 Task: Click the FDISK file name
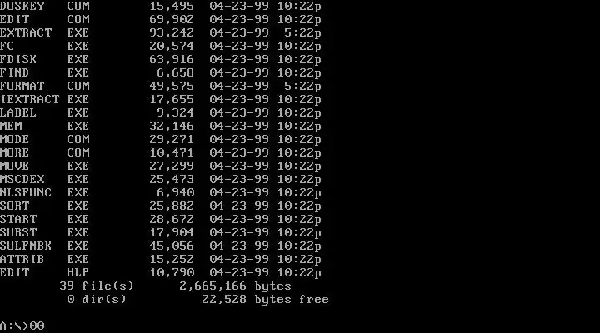tap(18, 60)
